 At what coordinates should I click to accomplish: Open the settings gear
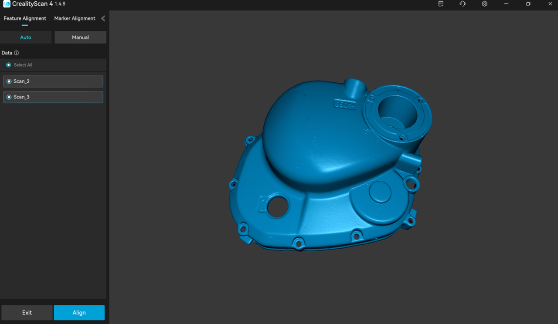tap(484, 4)
